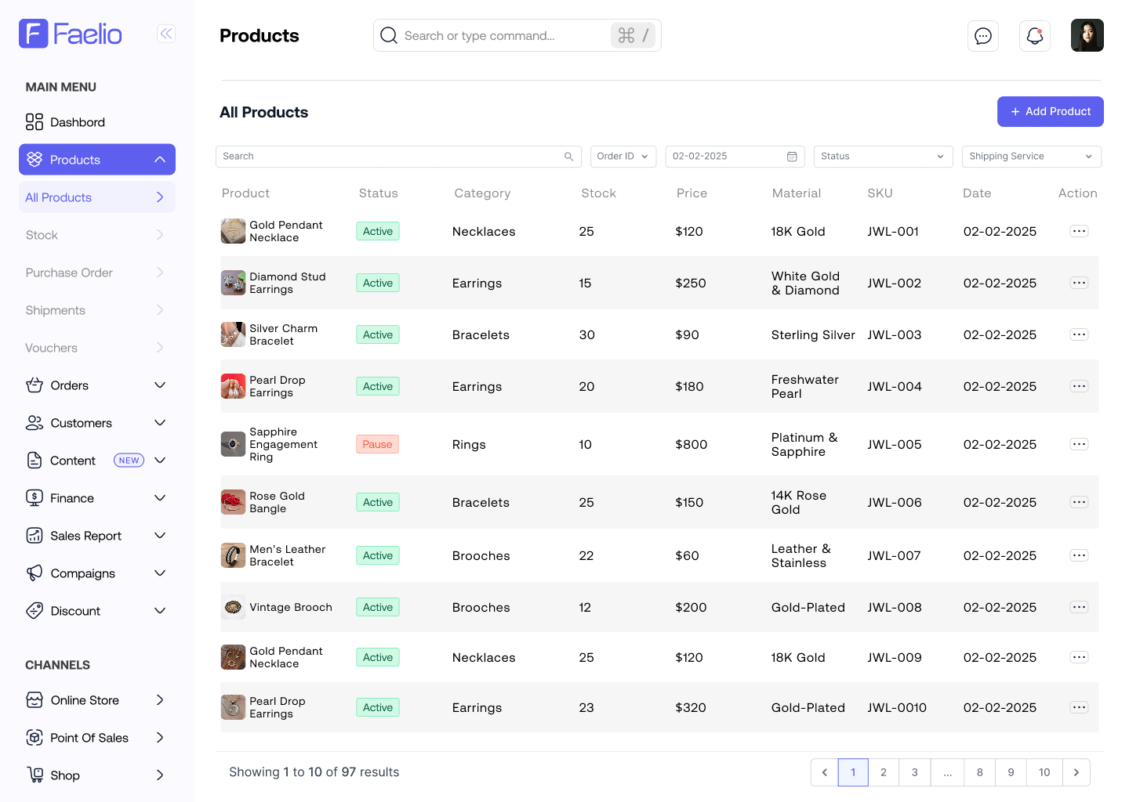Go to next page arrow
This screenshot has width=1129, height=802.
1076,772
